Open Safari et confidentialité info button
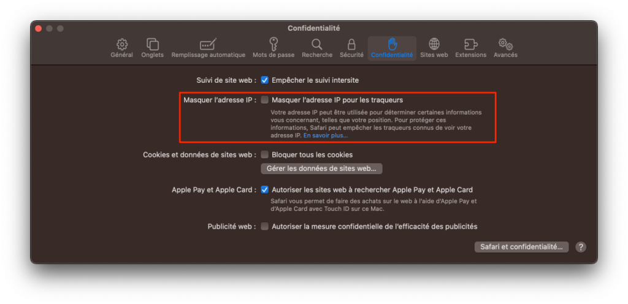The image size is (628, 304). tap(521, 247)
